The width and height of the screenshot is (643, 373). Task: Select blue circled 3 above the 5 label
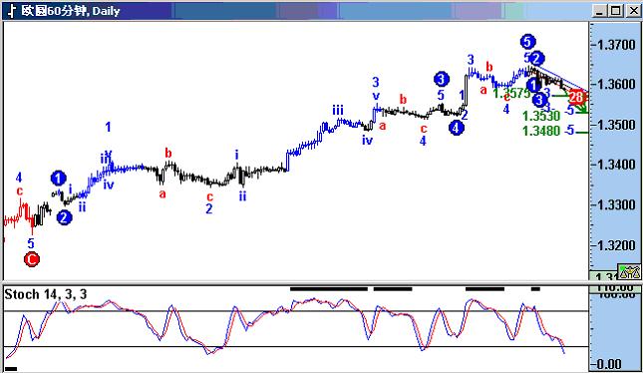[x=441, y=79]
